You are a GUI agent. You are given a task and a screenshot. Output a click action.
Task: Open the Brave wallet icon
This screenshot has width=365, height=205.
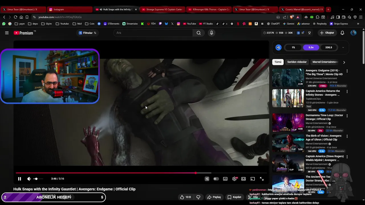[x=344, y=17]
